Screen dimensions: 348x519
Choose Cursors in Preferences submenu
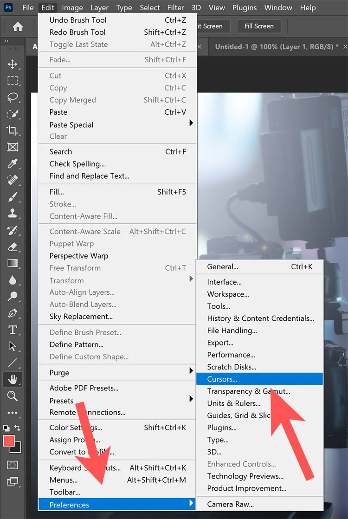click(x=259, y=379)
